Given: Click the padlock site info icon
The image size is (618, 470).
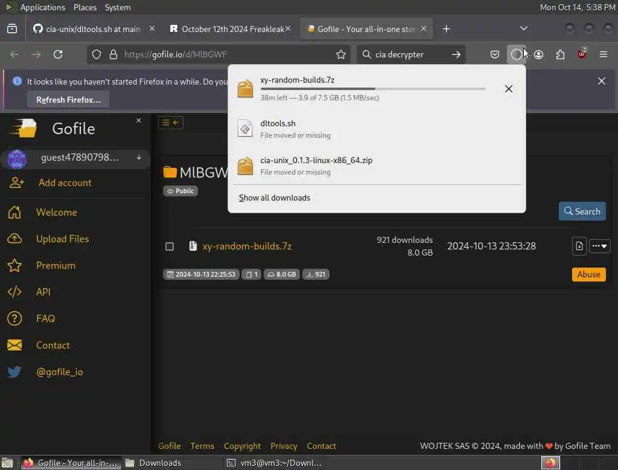Looking at the screenshot, I should coord(113,54).
